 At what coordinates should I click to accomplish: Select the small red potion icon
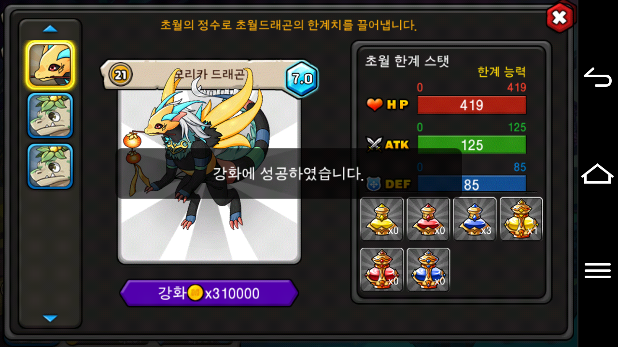pyautogui.click(x=428, y=219)
